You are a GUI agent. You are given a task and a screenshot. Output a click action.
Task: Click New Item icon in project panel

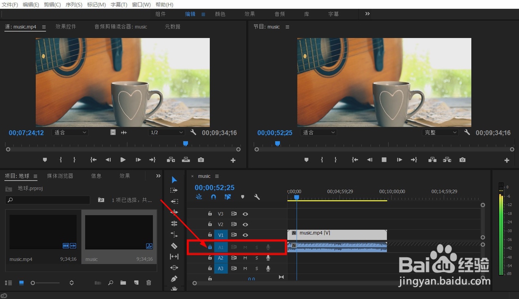tap(136, 283)
